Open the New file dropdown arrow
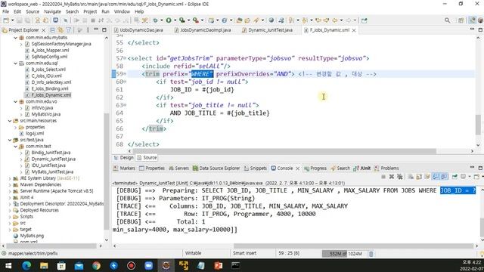 tap(12, 20)
